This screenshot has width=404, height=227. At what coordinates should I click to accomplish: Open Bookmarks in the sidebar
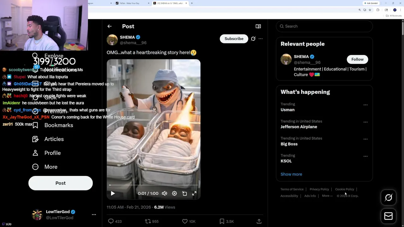(58, 125)
